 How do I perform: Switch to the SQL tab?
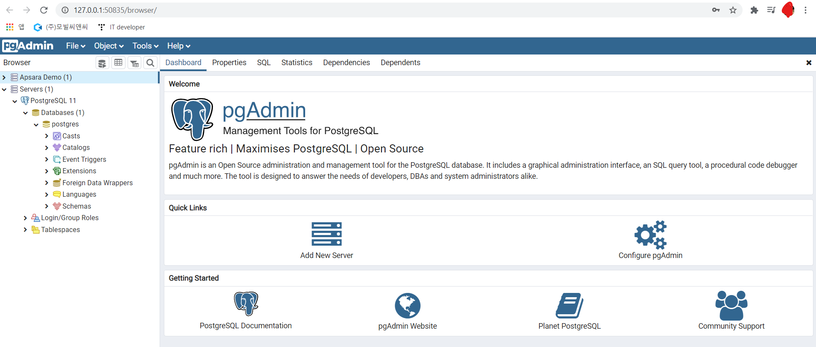coord(264,63)
